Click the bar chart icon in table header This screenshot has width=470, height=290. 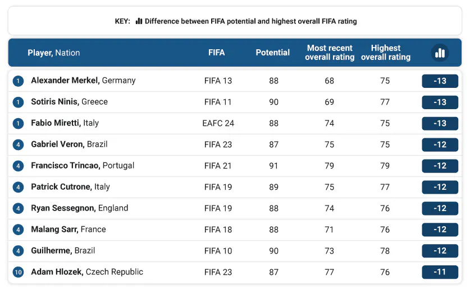tap(440, 53)
